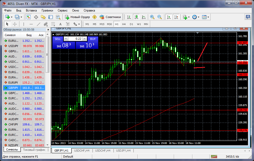Screen dimensions: 254x161
Task: Select the text label T tool
Action: (68, 24)
